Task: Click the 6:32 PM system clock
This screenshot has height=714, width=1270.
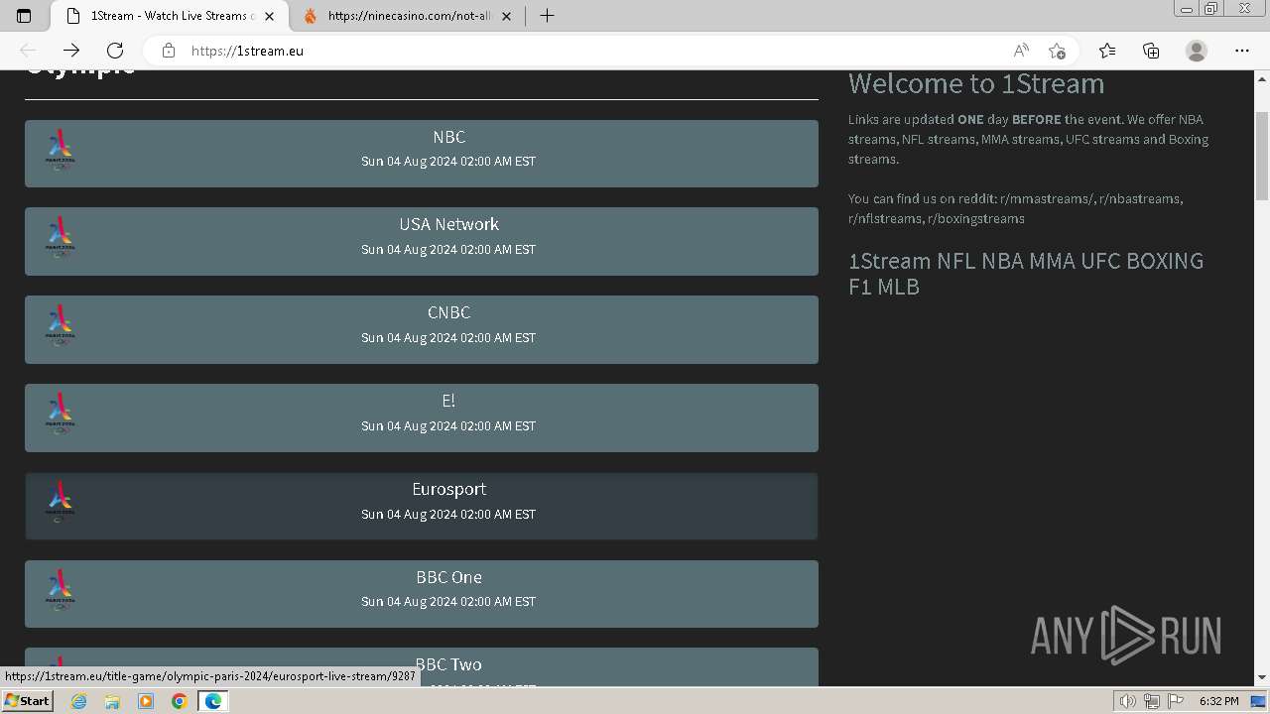Action: (x=1218, y=701)
